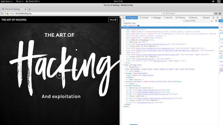Click the Search HTML field
The height and width of the screenshot is (125, 223).
196,21
